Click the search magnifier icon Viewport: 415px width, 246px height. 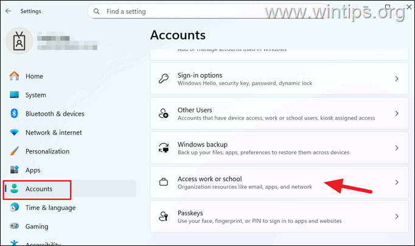97,12
